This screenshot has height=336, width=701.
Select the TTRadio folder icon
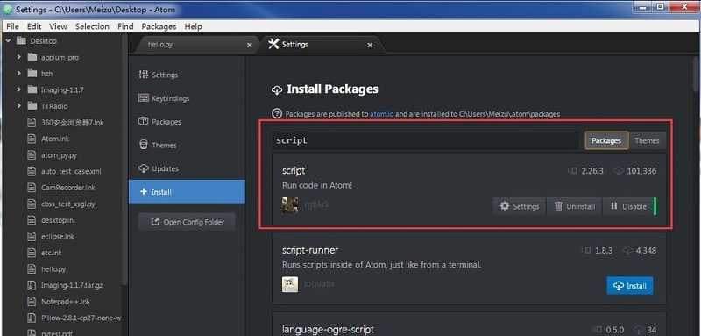32,106
